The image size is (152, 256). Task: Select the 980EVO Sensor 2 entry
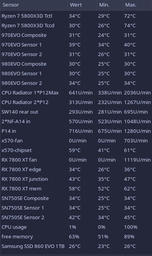tap(76, 83)
